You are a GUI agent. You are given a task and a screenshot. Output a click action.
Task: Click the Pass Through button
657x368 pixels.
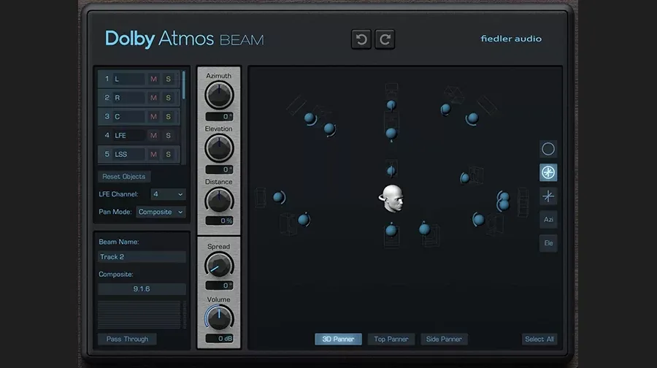127,339
